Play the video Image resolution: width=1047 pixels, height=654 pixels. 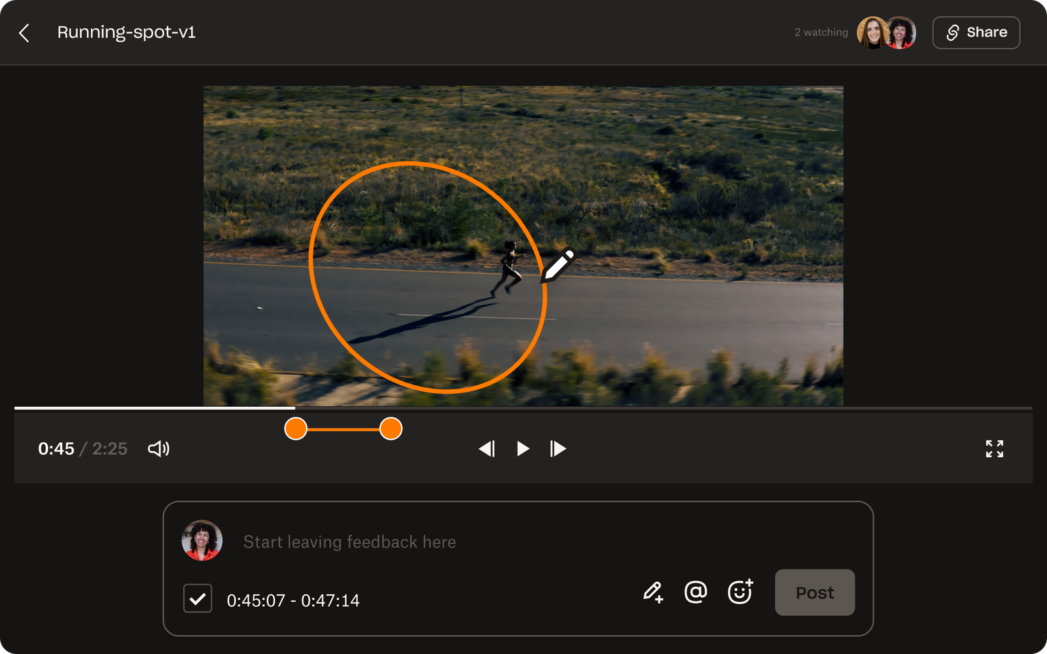(523, 449)
